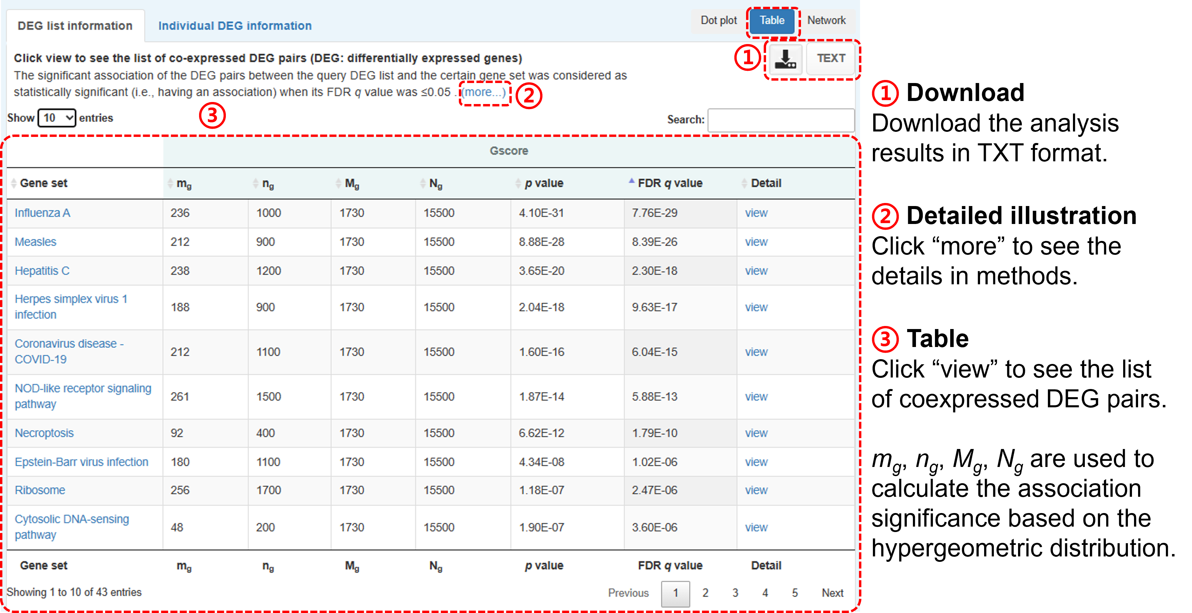This screenshot has width=1192, height=613.
Task: Go to the Previous page
Action: pyautogui.click(x=628, y=593)
